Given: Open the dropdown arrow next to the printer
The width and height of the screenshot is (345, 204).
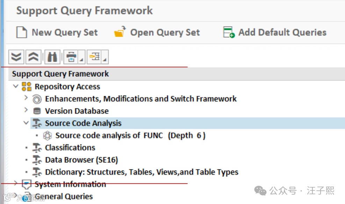Looking at the screenshot, I should pos(81,60).
